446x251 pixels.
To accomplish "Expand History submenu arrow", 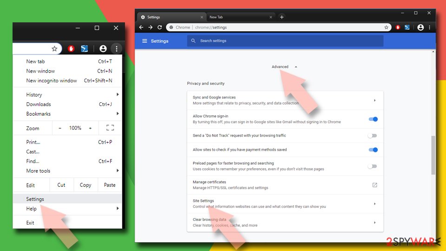I will click(118, 94).
